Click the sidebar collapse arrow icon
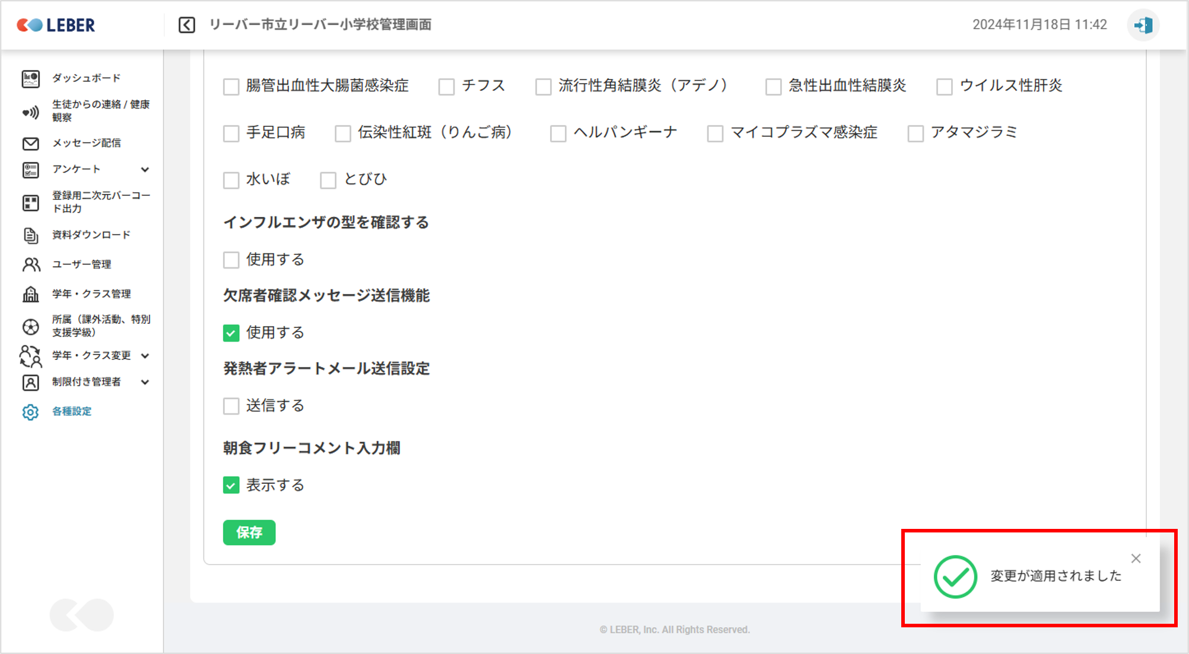 (x=187, y=25)
